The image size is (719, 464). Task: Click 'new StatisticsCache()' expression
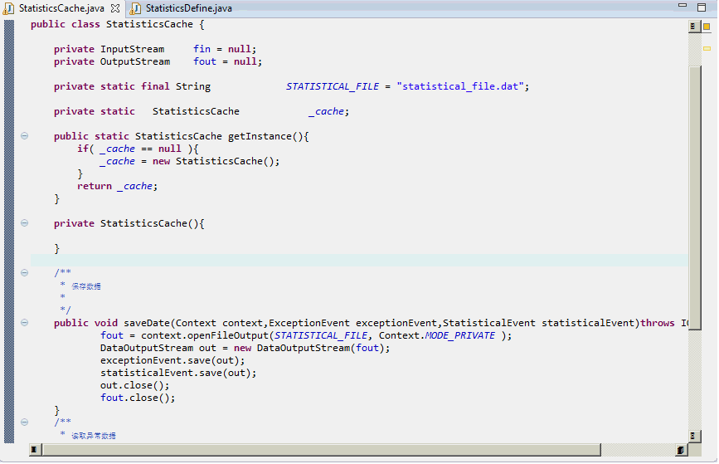(x=213, y=161)
